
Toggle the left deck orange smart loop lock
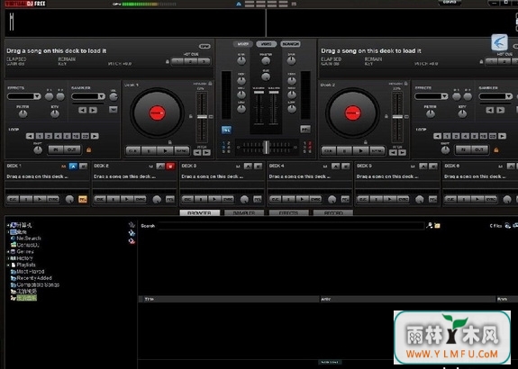click(x=88, y=149)
